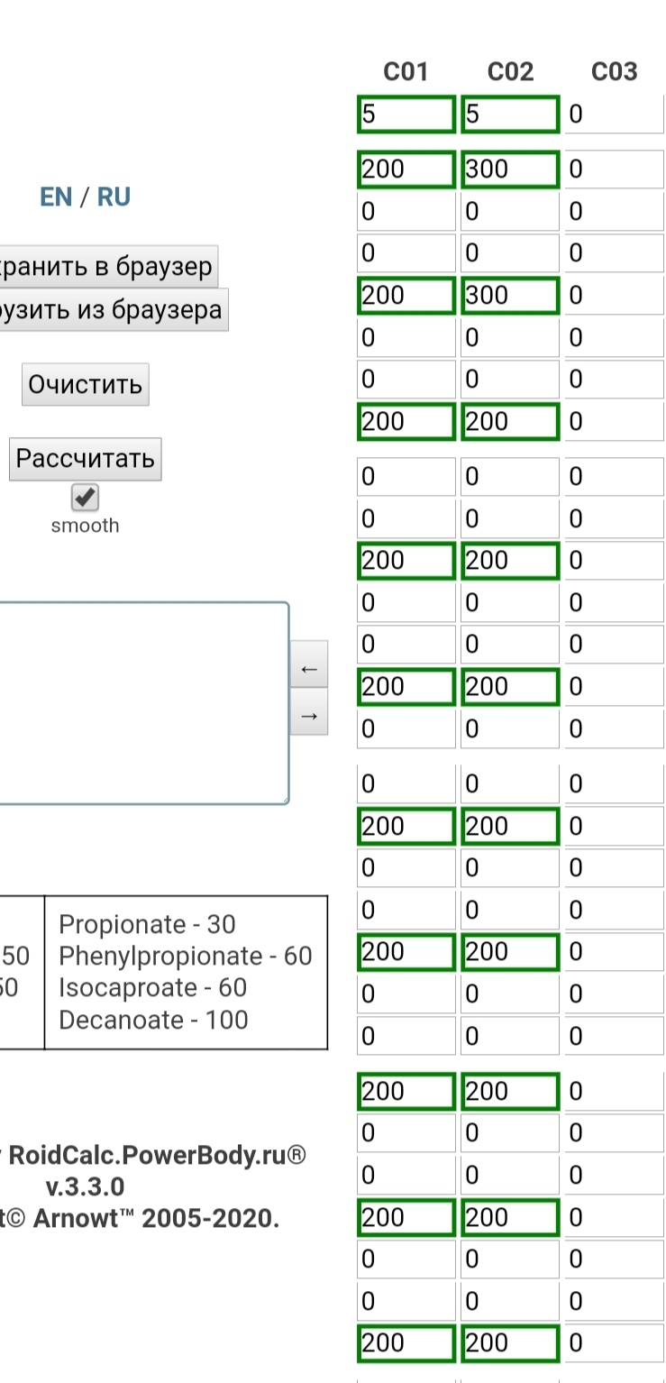Click the C02 field containing 5
The image size is (666, 1383).
pyautogui.click(x=510, y=114)
